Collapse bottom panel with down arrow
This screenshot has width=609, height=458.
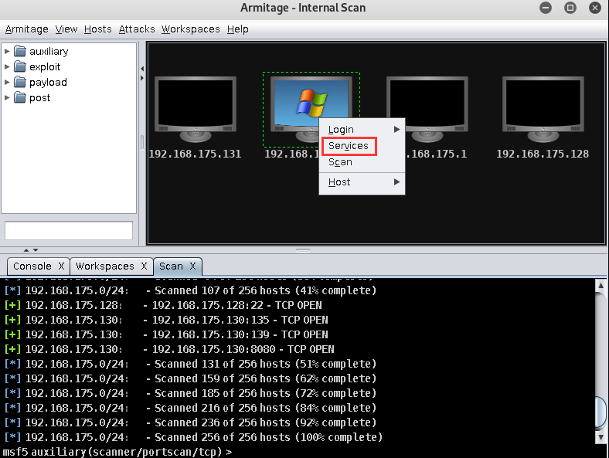pyautogui.click(x=36, y=250)
